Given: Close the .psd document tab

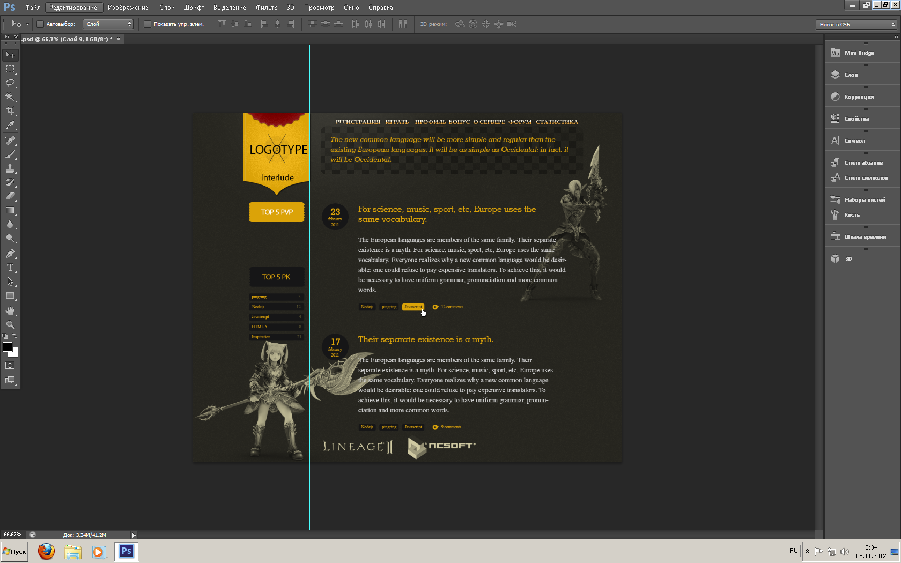Looking at the screenshot, I should 119,39.
